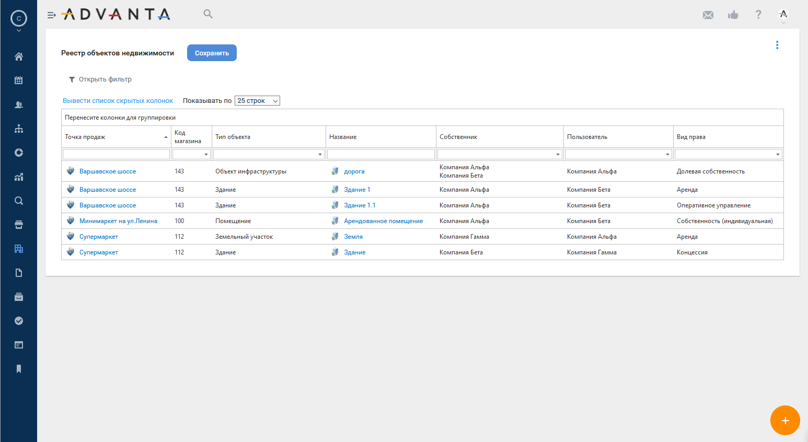Click the store icon beside Минимаркет на ул.Ленина
This screenshot has width=808, height=442.
pos(71,220)
